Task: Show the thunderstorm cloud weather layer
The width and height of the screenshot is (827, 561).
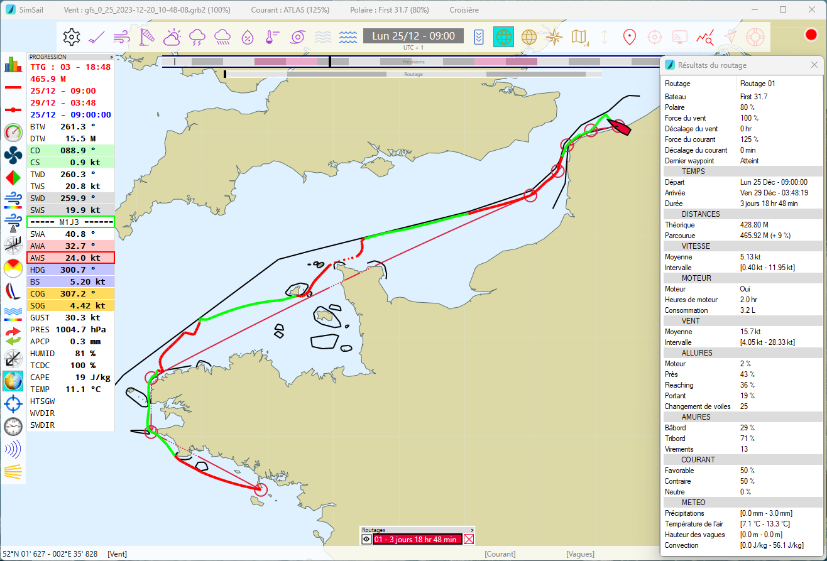Action: pyautogui.click(x=197, y=37)
